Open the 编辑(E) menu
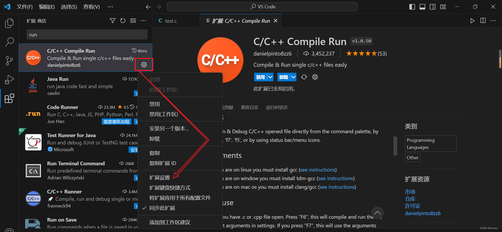The image size is (502, 232). [x=47, y=7]
